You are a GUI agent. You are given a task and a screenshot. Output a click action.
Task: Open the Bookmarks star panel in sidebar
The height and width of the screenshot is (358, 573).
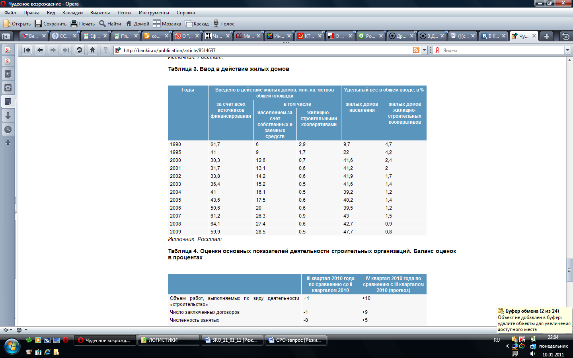point(8,74)
